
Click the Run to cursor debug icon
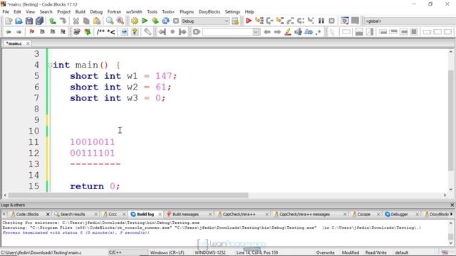(259, 21)
